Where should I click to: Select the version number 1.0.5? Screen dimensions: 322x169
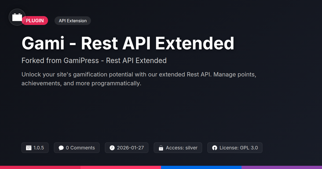pyautogui.click(x=39, y=148)
